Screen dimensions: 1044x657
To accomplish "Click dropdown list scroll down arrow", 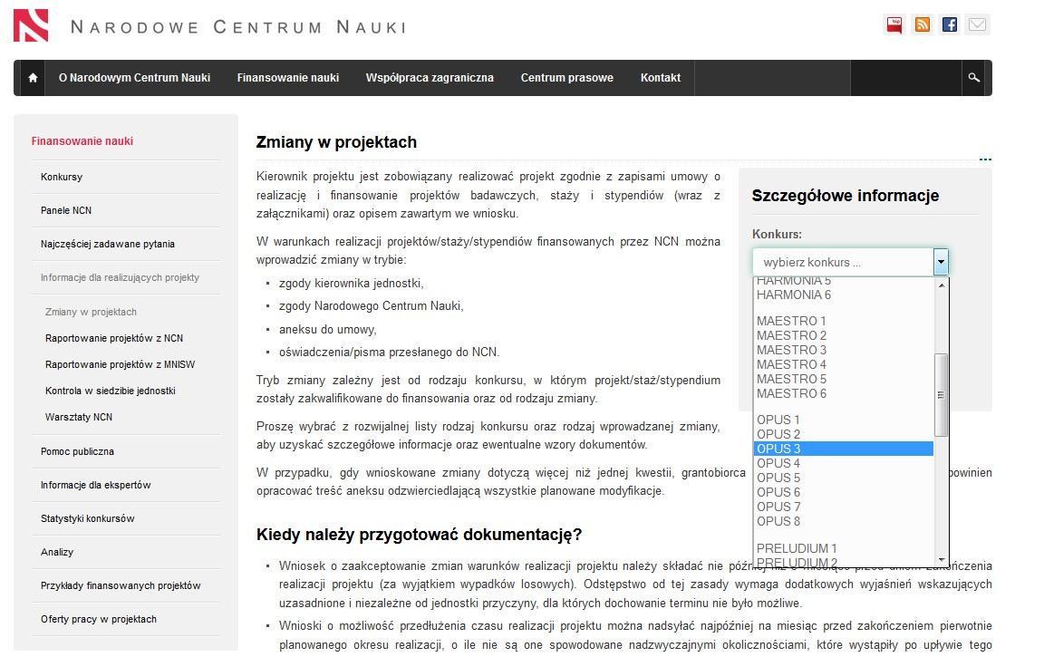I will (x=942, y=559).
